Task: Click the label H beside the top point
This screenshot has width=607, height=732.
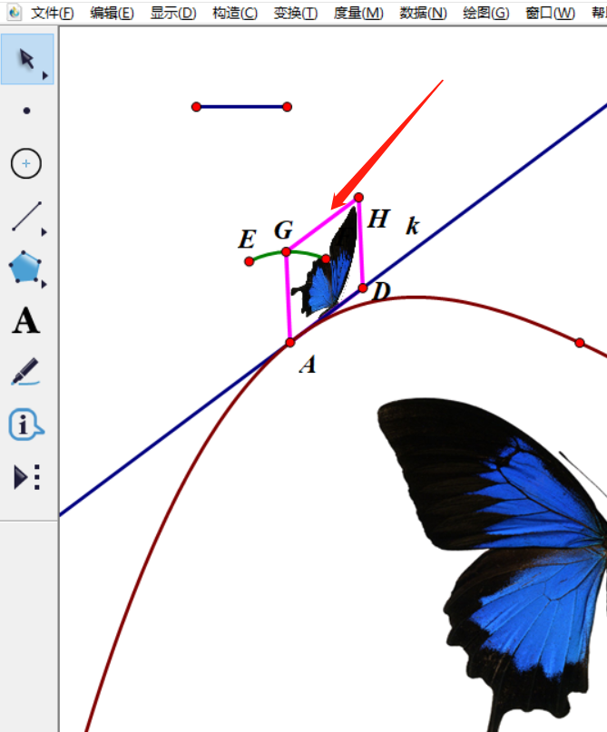Action: [x=378, y=219]
